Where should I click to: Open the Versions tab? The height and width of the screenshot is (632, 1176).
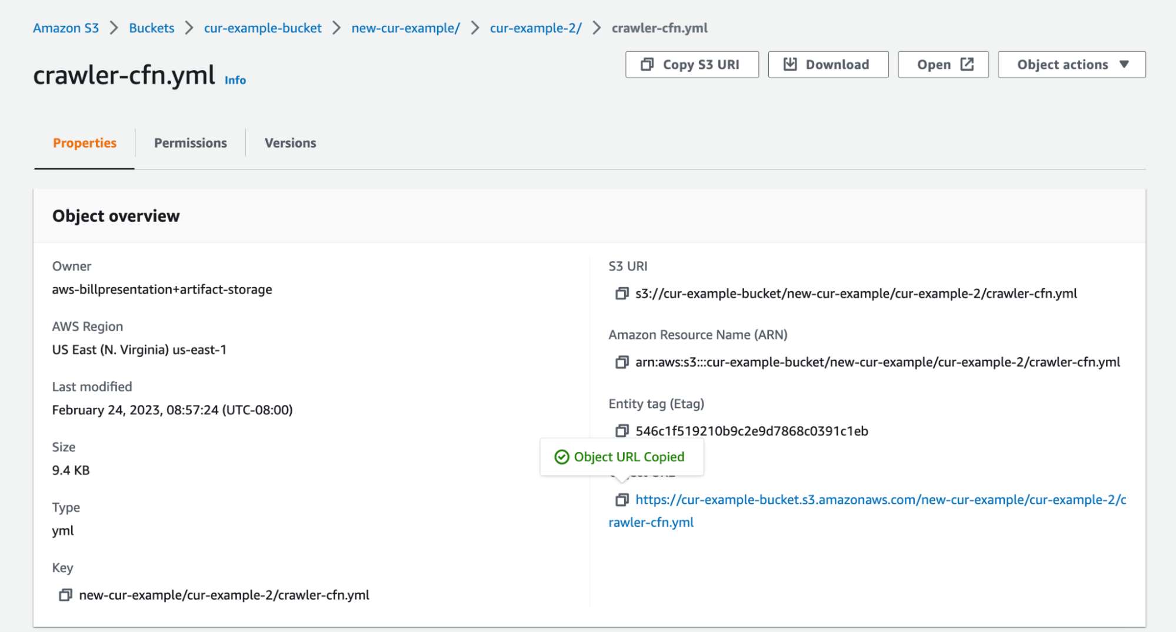point(289,142)
